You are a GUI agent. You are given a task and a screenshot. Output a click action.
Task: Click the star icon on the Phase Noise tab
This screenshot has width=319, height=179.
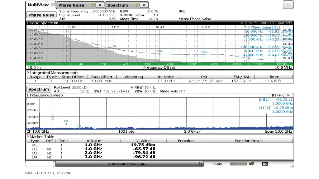[93, 5]
